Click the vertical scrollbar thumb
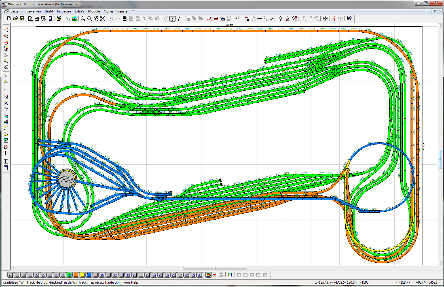 [x=440, y=159]
